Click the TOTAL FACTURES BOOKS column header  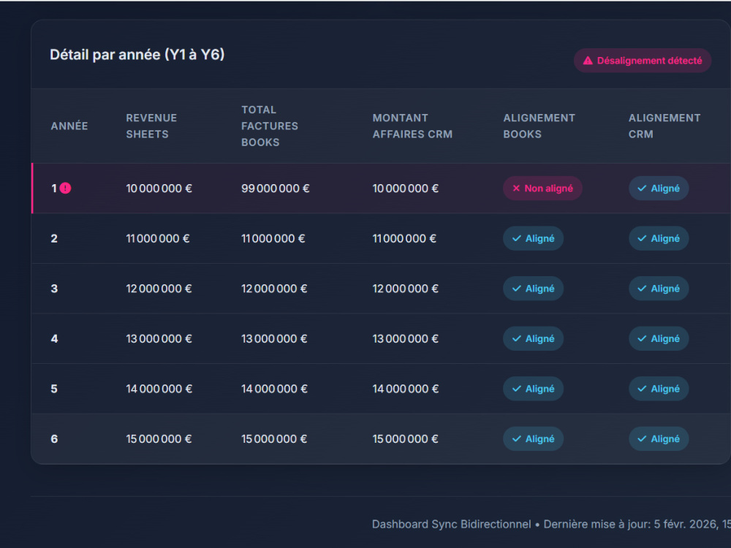click(270, 126)
